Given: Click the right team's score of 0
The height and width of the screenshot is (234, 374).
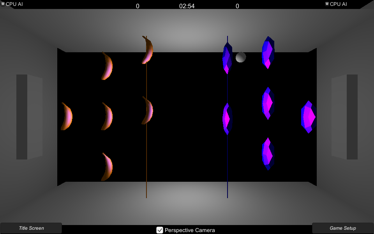Looking at the screenshot, I should [x=237, y=6].
